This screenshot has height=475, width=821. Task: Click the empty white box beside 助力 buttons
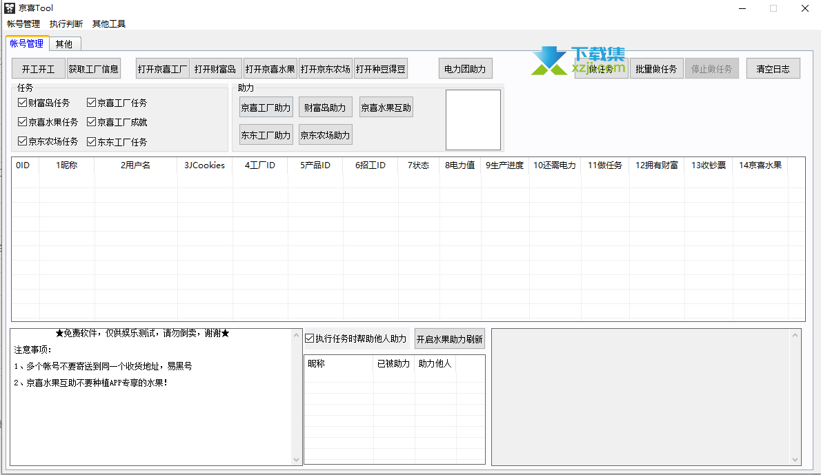[x=473, y=120]
